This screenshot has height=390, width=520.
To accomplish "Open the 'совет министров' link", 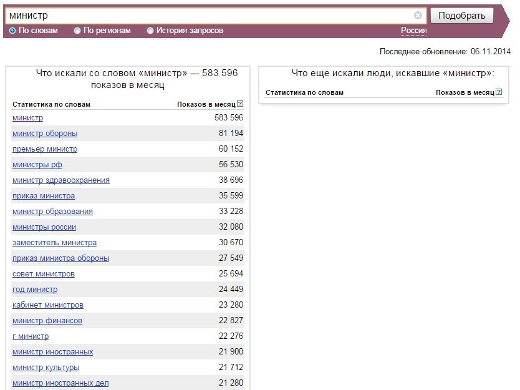I will click(x=44, y=274).
